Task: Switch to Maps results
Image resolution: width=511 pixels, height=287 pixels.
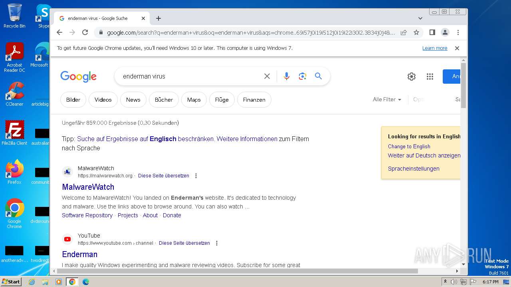Action: click(x=194, y=100)
